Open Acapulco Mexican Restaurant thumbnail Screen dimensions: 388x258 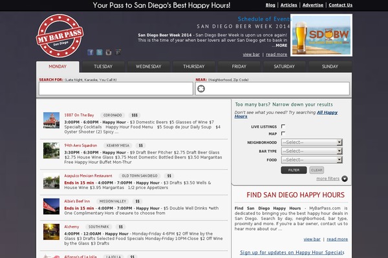tap(51, 181)
